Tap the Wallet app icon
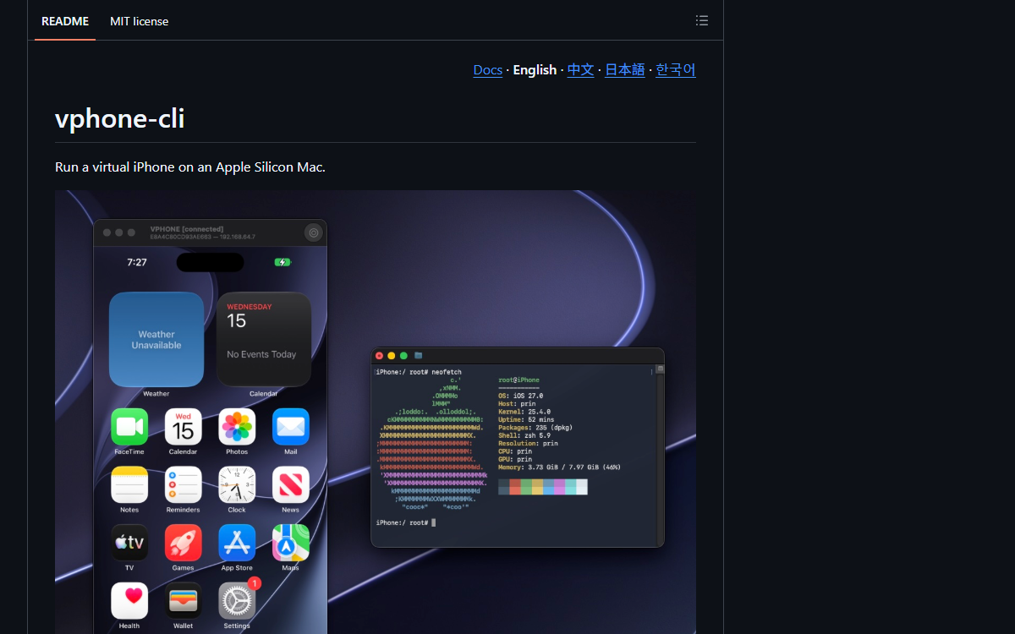The width and height of the screenshot is (1015, 634). pyautogui.click(x=183, y=600)
